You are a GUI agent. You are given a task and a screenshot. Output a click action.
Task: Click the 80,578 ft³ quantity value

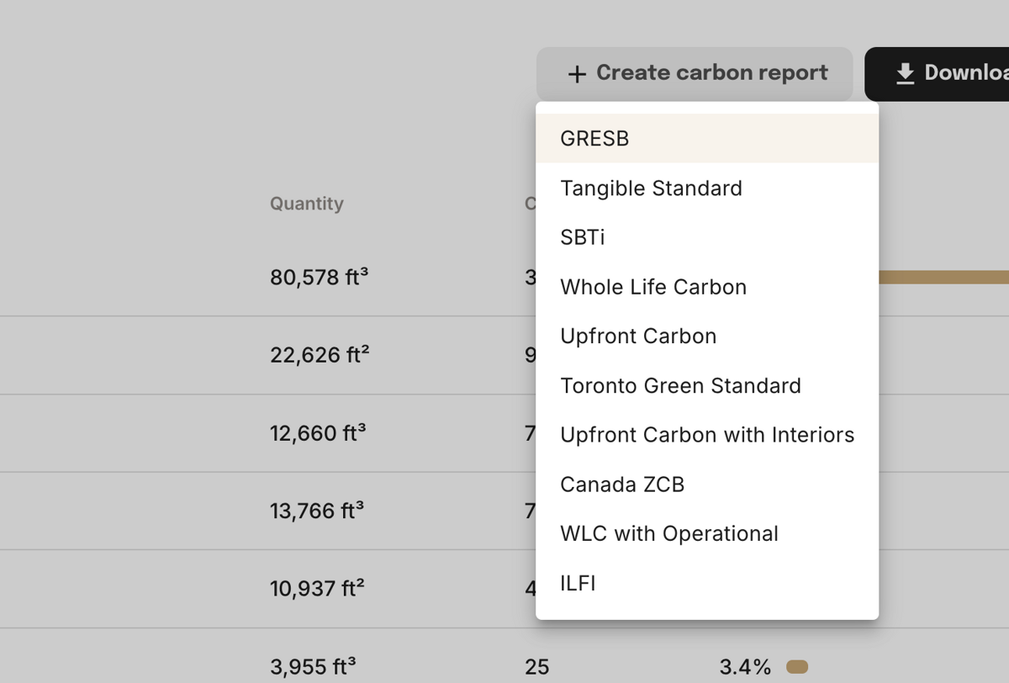[319, 277]
